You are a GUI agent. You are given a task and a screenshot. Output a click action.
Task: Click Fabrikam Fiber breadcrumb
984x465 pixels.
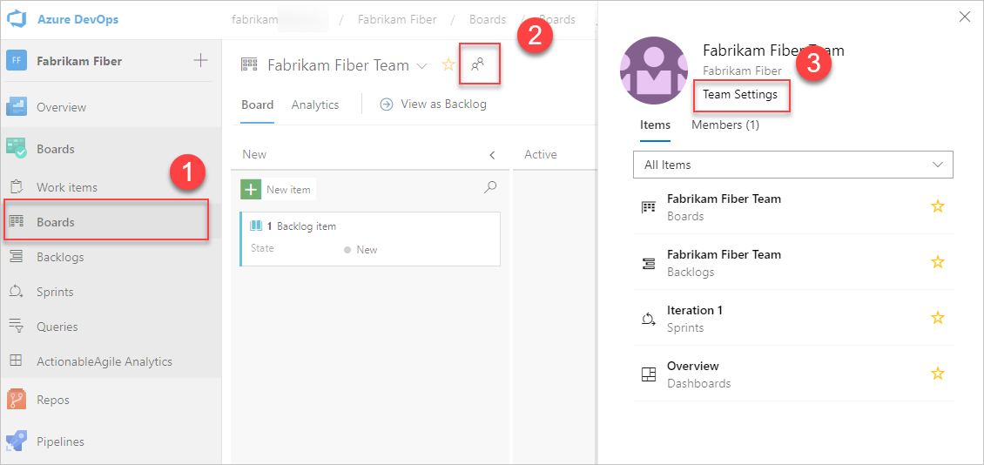pyautogui.click(x=397, y=19)
